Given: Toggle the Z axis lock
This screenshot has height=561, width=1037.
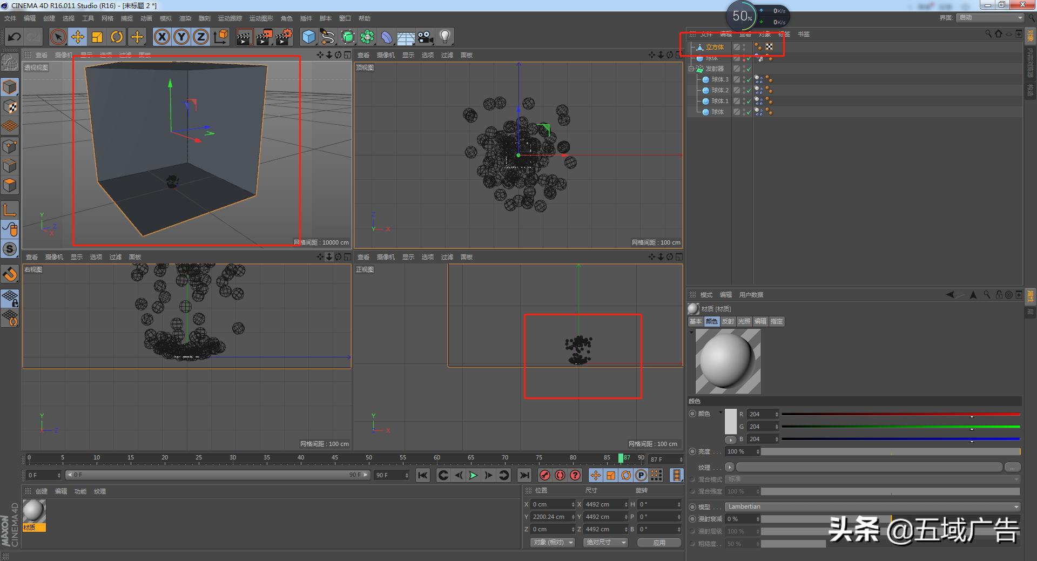Looking at the screenshot, I should (200, 37).
